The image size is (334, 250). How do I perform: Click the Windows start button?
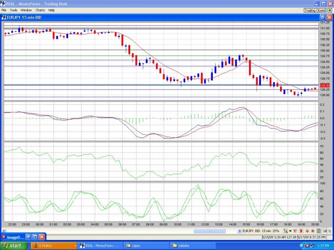(x=14, y=246)
